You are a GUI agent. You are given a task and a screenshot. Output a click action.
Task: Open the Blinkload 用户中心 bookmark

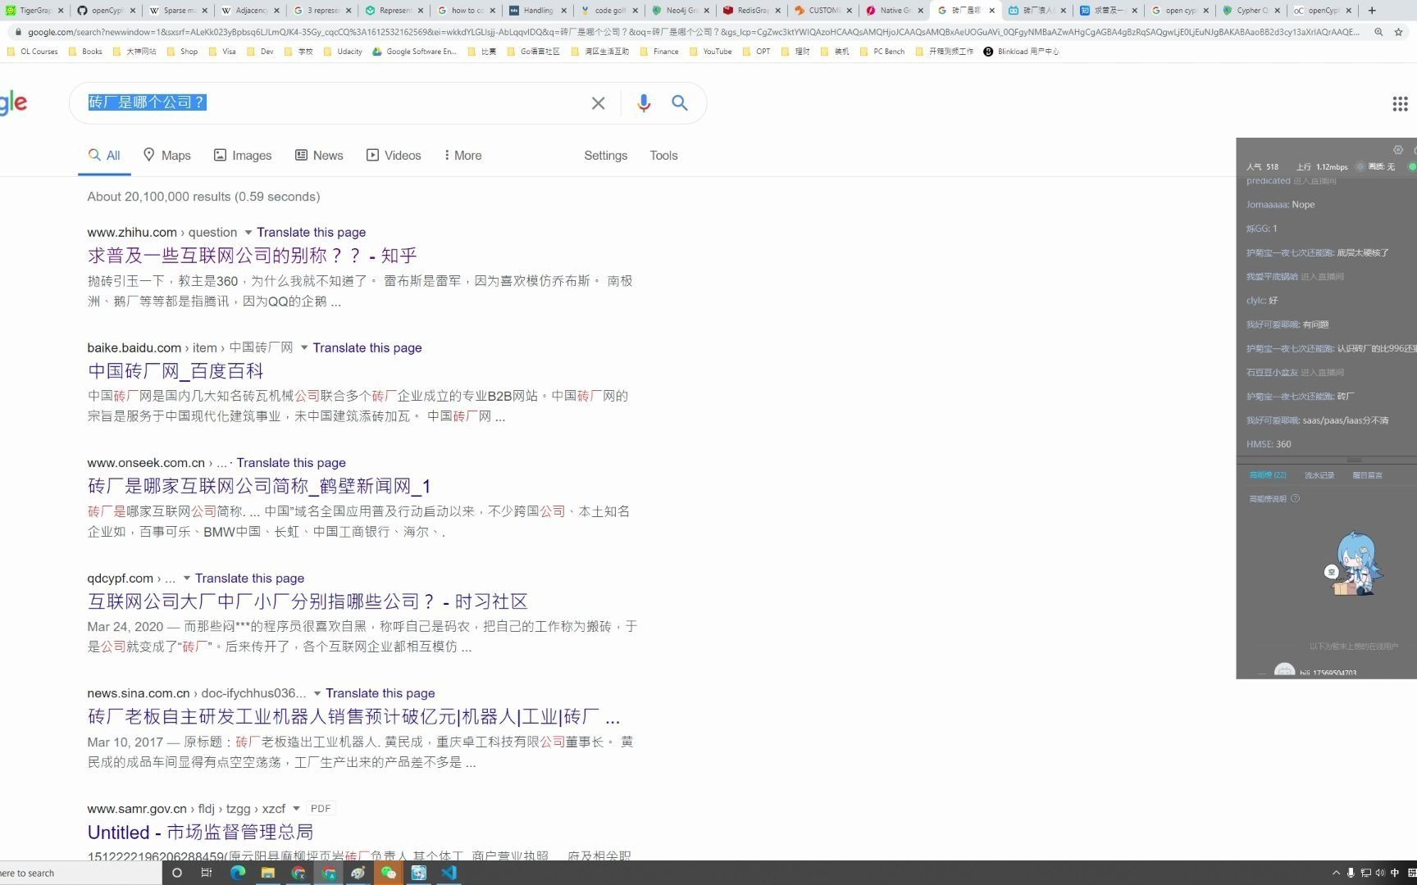click(1021, 52)
